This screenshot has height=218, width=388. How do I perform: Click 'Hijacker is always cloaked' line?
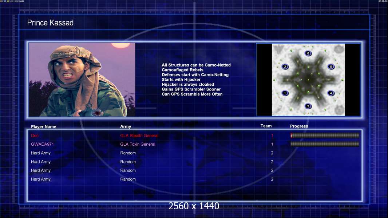pyautogui.click(x=188, y=84)
